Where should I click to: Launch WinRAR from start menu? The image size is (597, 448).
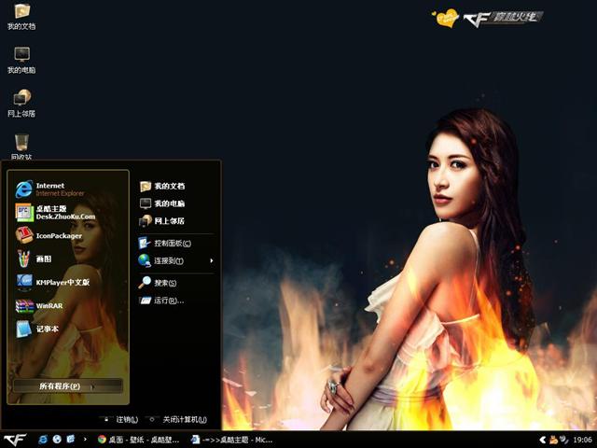coord(39,305)
